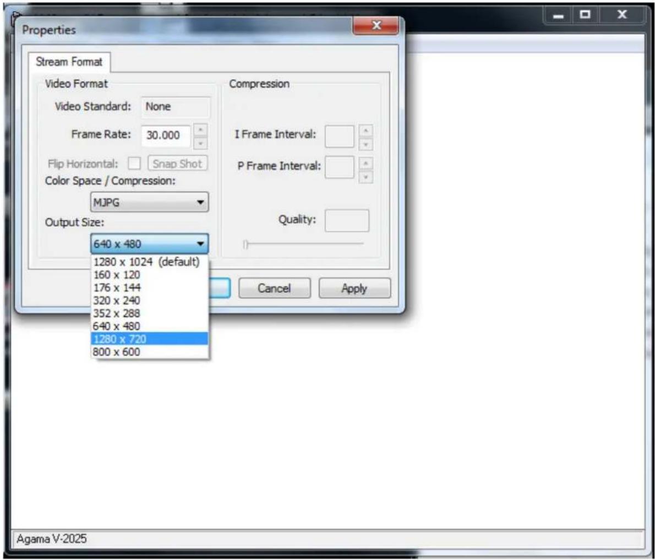The height and width of the screenshot is (560, 655).
Task: Select the highlighted 1280 x 720 option
Action: pos(150,339)
